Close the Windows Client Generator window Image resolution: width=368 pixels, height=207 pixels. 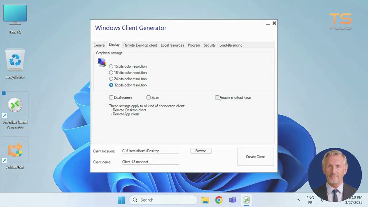274,23
